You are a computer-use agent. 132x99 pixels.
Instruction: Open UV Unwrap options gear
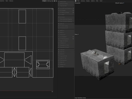pyautogui.click(x=73, y=10)
